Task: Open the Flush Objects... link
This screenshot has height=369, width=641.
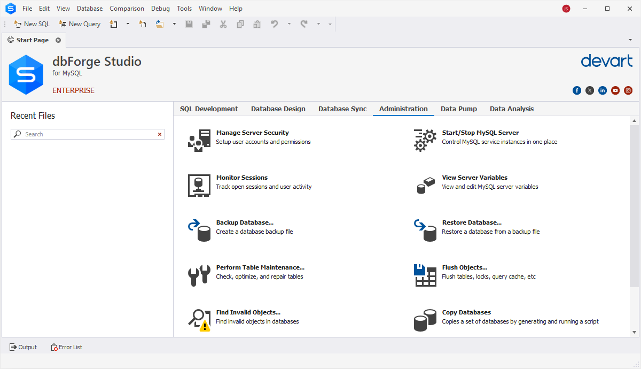Action: coord(465,267)
